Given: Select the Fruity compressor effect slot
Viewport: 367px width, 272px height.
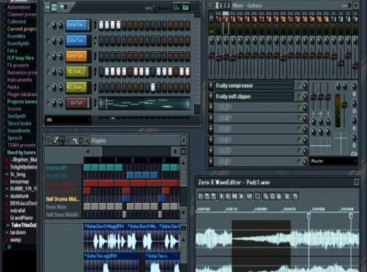Looking at the screenshot, I should point(254,86).
